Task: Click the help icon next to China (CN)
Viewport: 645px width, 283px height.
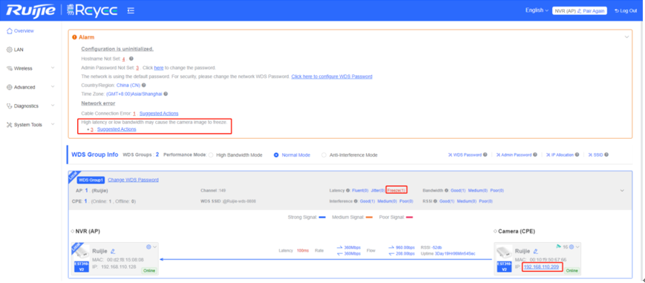Action: pos(144,85)
